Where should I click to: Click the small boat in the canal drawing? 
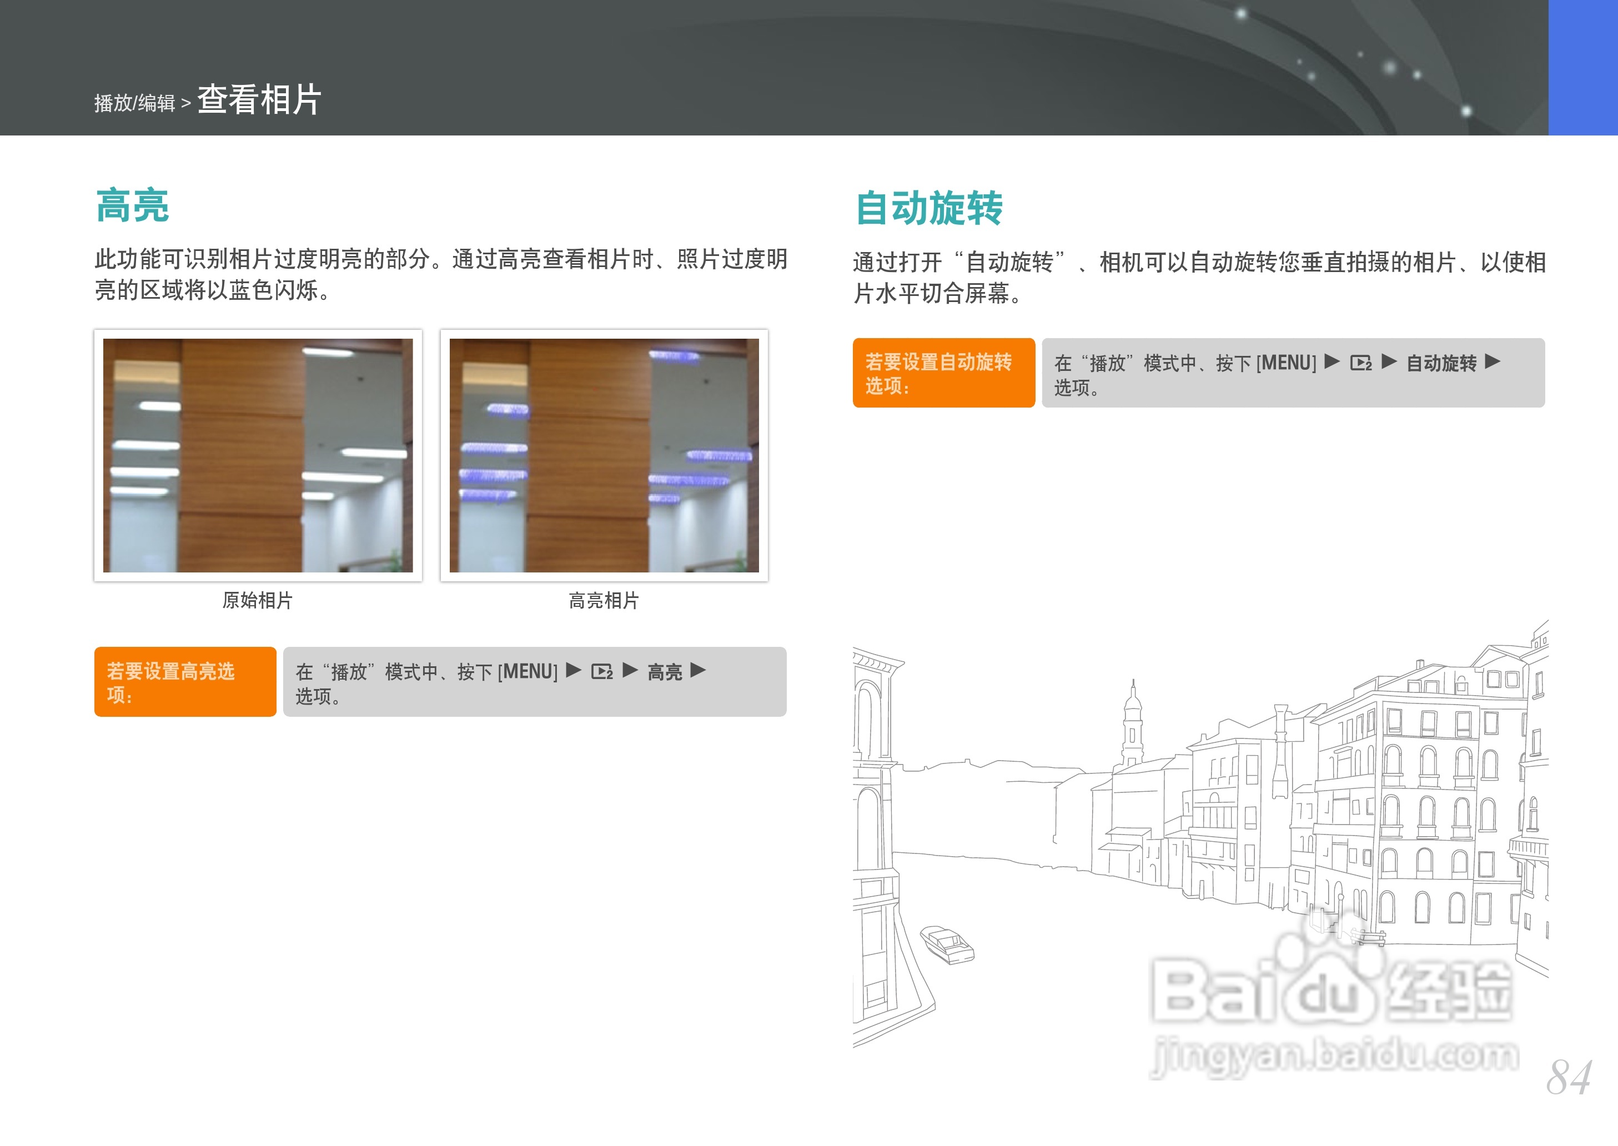(948, 944)
